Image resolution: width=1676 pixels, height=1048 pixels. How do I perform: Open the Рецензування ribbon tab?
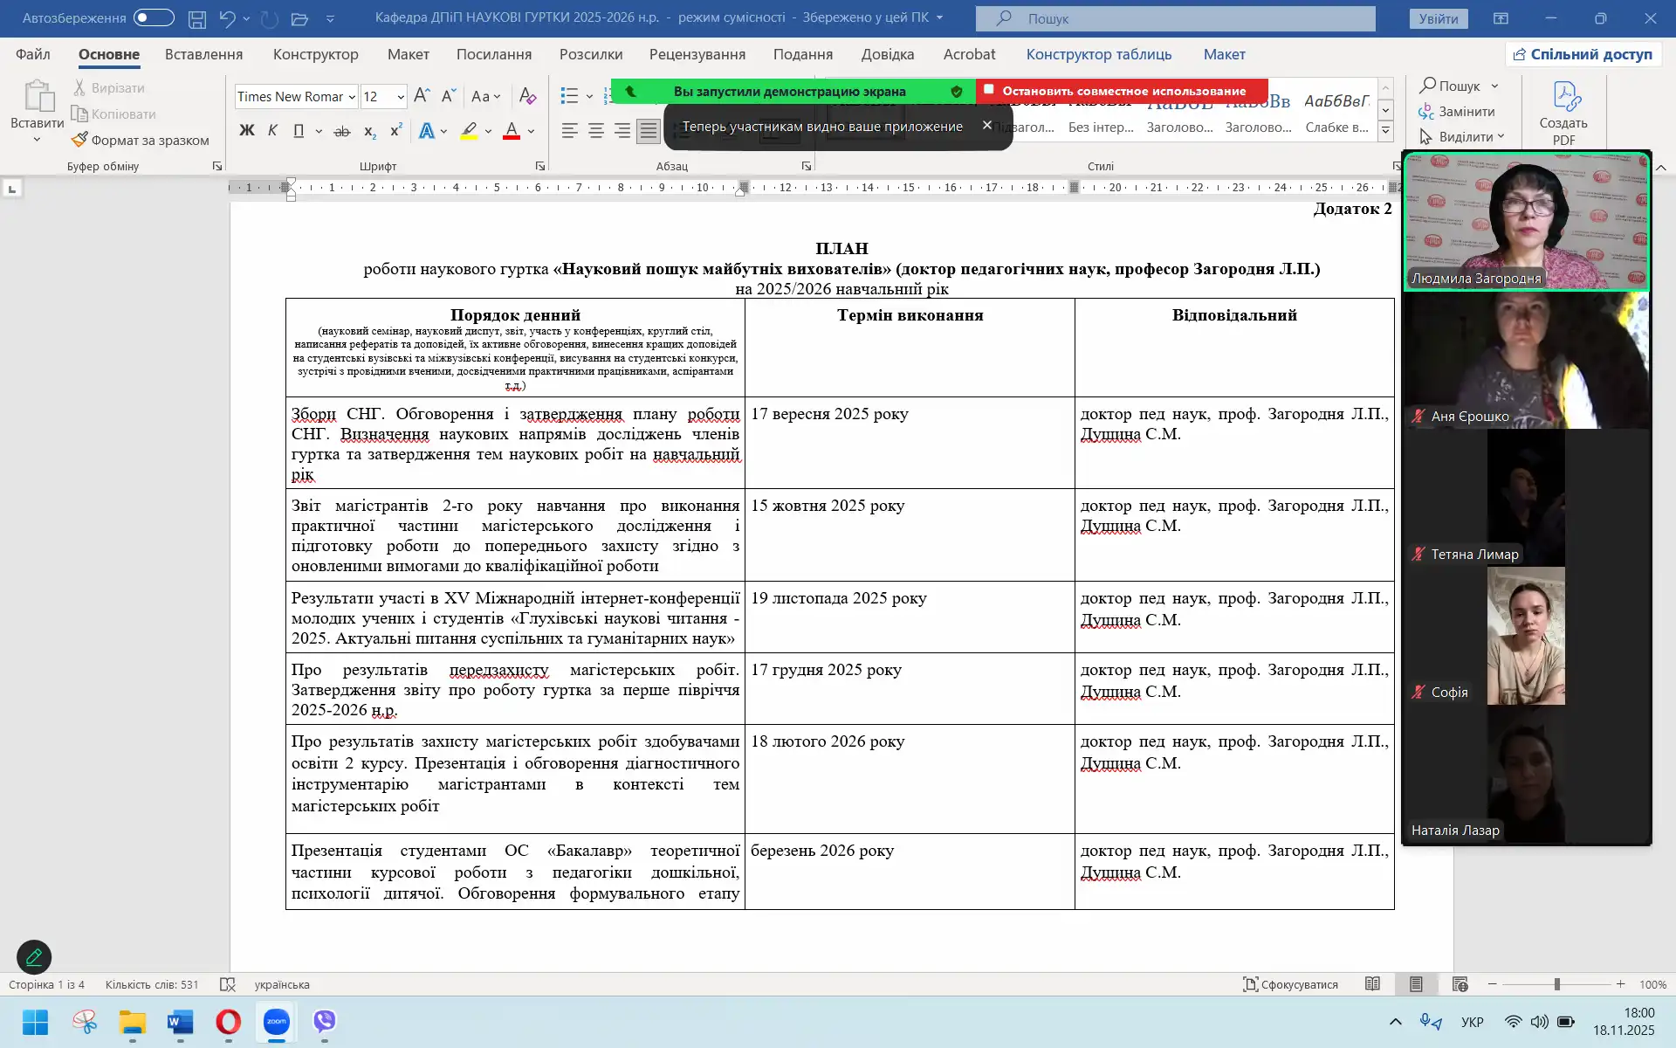click(x=697, y=54)
